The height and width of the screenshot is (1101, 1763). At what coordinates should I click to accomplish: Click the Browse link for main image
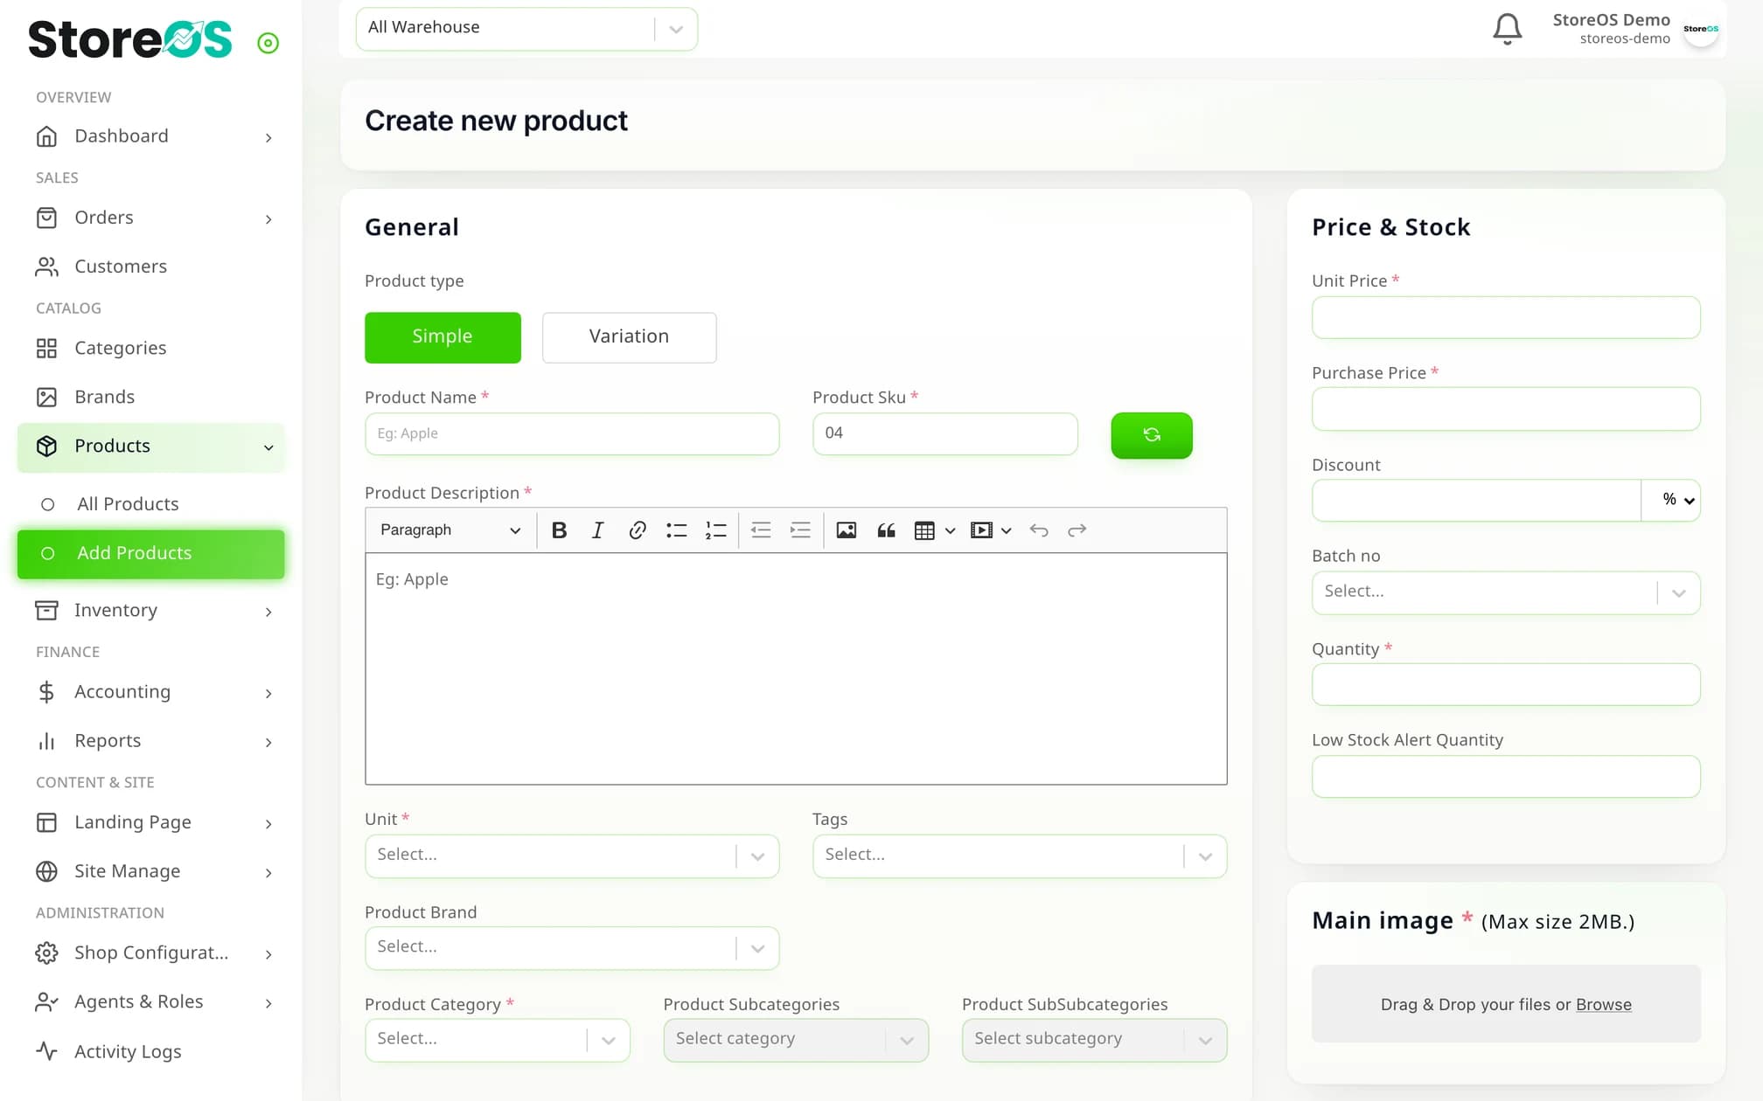point(1603,1005)
